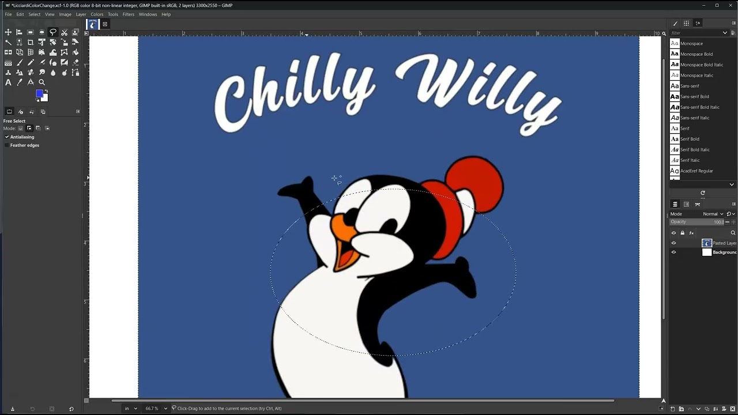This screenshot has width=738, height=415.
Task: Set selection mode to intersect with selection
Action: click(47, 128)
